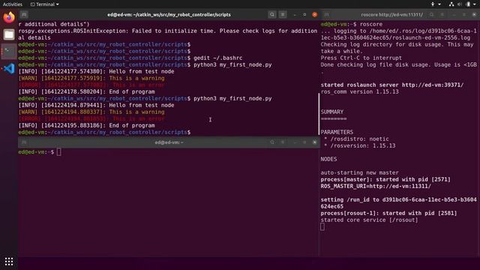Open new tab in scripts terminal window
The height and width of the screenshot is (270, 480).
pyautogui.click(x=24, y=14)
